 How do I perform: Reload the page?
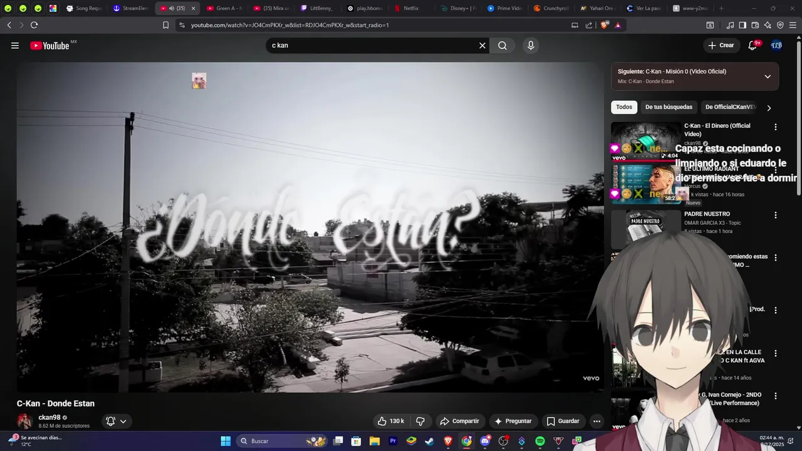coord(34,25)
